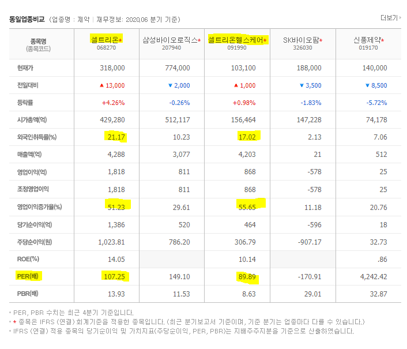Select stock code 068270
This screenshot has height=349, width=407.
[107, 48]
